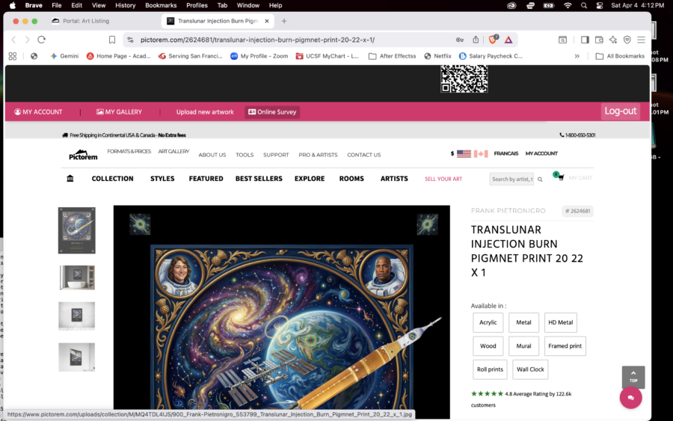Select the Canadian flag currency
673x421 pixels.
point(481,154)
